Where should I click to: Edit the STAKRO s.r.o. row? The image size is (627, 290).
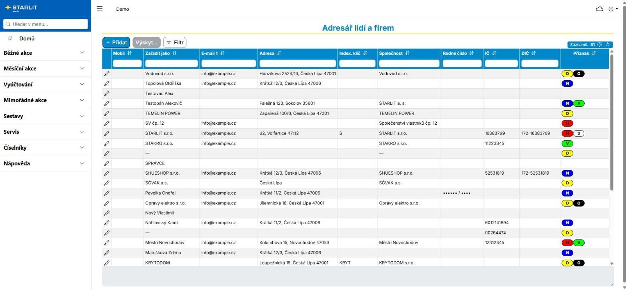pos(107,143)
